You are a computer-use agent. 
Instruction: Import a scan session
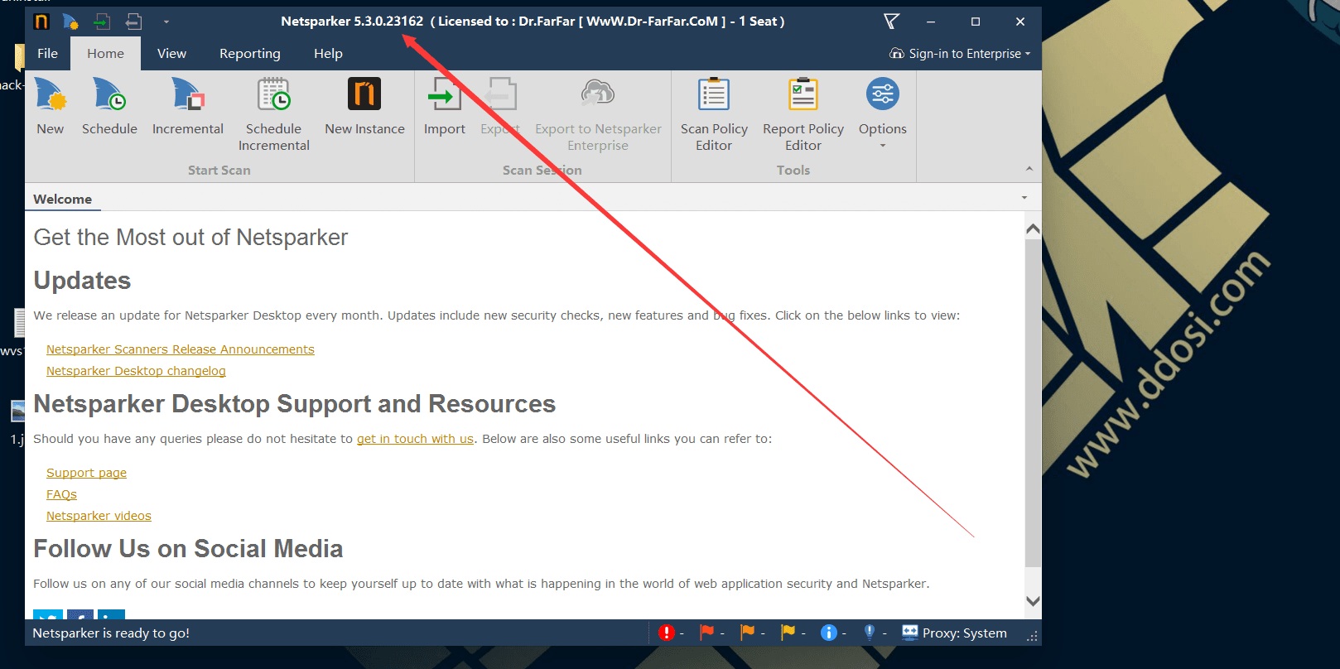tap(445, 106)
